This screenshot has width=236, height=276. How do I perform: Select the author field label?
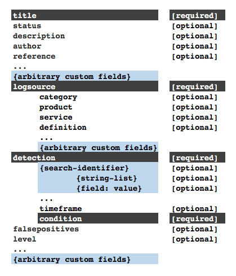pyautogui.click(x=27, y=46)
